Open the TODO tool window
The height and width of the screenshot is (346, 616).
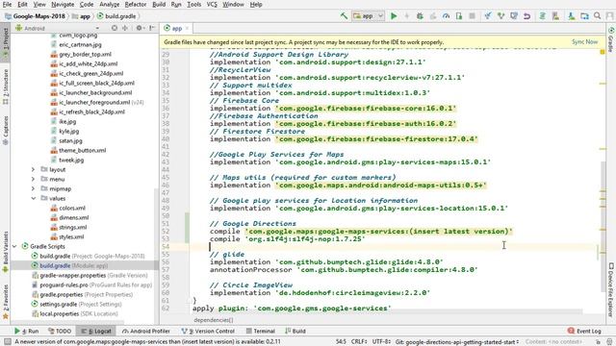60,331
